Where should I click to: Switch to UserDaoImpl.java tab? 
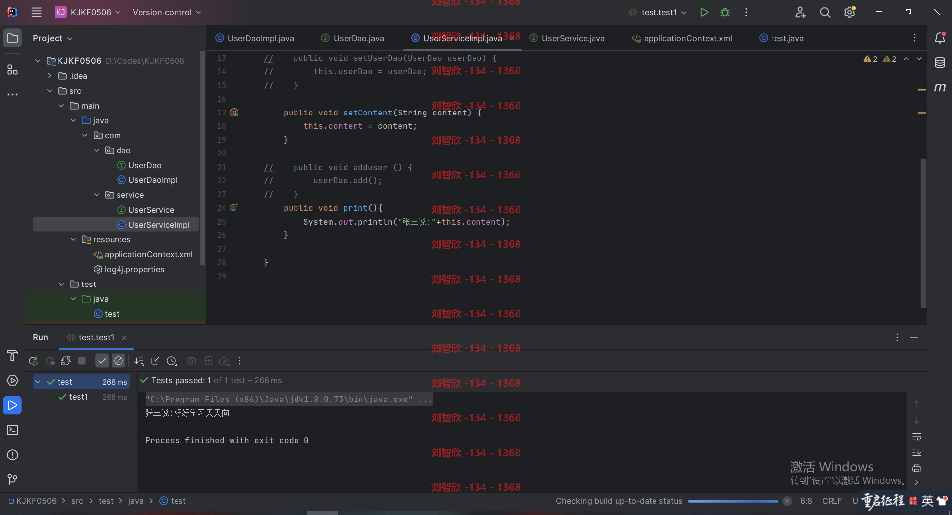point(255,38)
